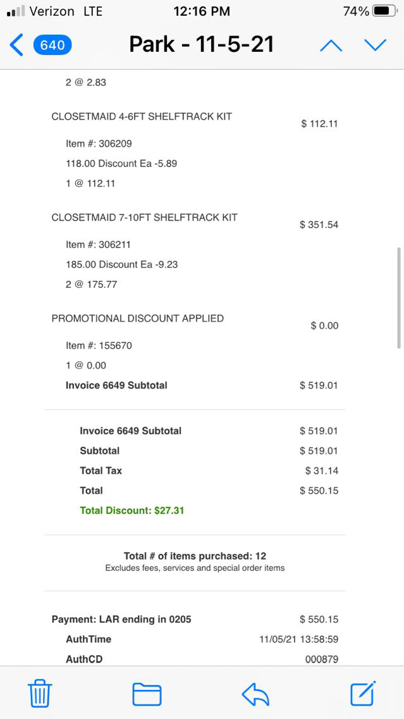Reply using the arrow icon
Screen dimensions: 404x719
point(255,694)
